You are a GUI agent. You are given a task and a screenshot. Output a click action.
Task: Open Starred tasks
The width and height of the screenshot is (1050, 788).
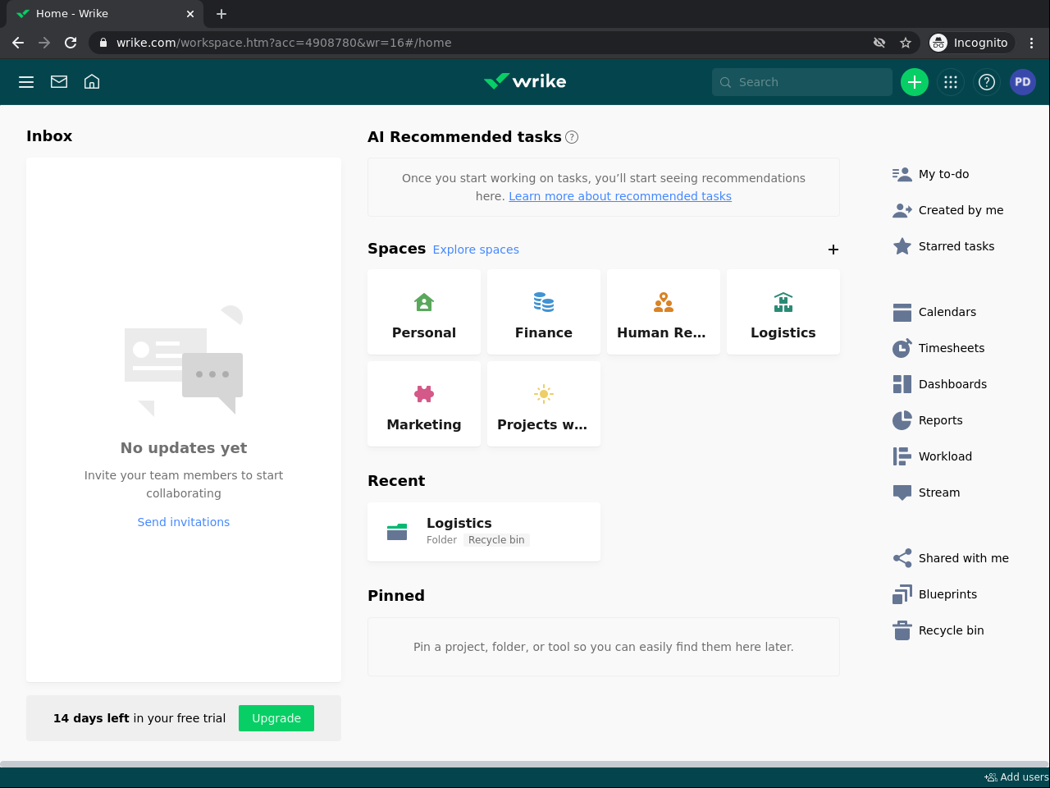pyautogui.click(x=943, y=246)
